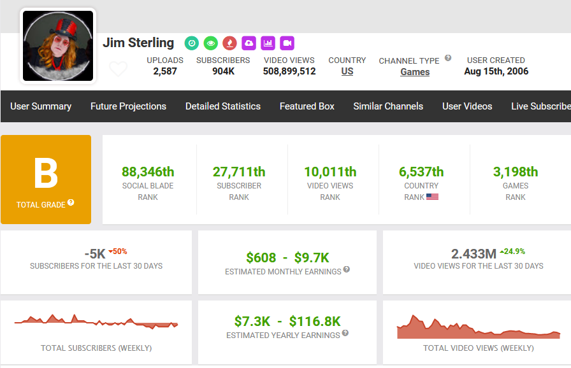Image resolution: width=571 pixels, height=368 pixels.
Task: Open Estimated Monthly Earnings help icon
Action: pos(347,269)
